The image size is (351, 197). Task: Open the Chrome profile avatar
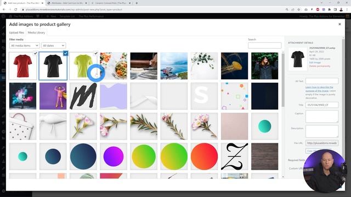tap(341, 10)
